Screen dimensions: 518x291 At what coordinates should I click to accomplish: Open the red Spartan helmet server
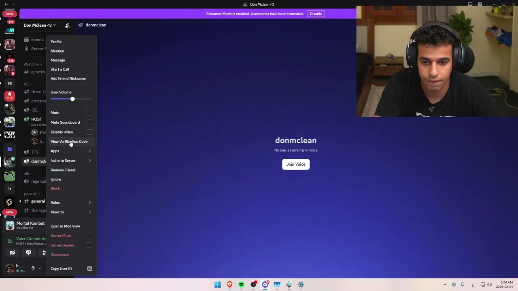coord(10,96)
